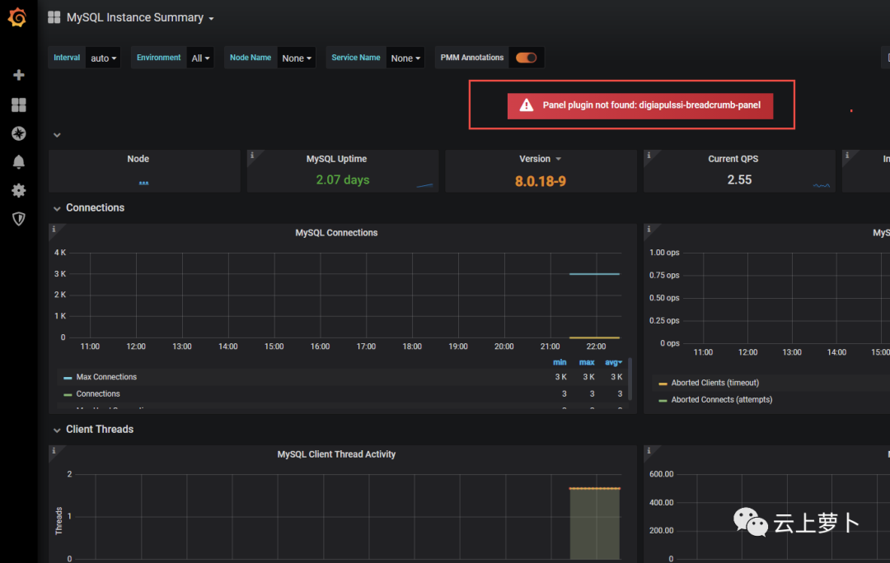
Task: Sort legend by avg column
Action: point(613,362)
